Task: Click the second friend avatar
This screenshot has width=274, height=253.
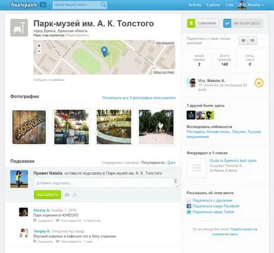Action: (200, 115)
